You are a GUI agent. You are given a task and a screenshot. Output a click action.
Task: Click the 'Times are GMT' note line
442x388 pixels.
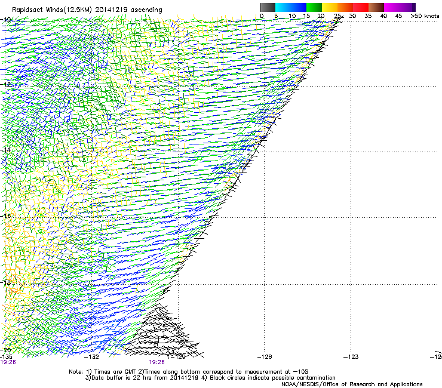pyautogui.click(x=188, y=372)
